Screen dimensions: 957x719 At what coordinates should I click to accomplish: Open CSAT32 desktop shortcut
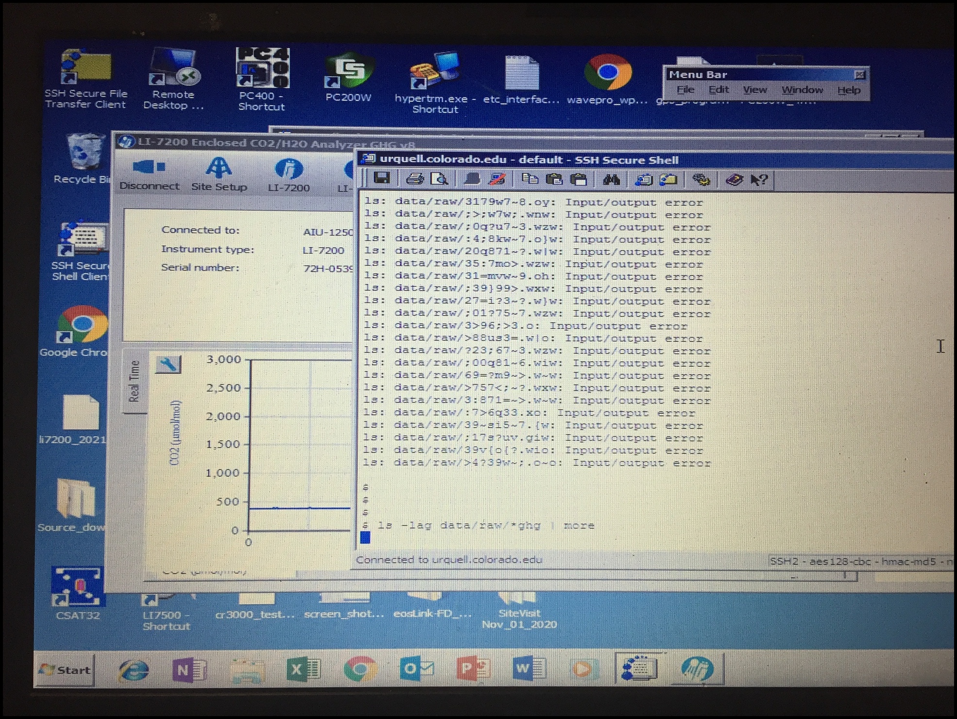(x=78, y=594)
